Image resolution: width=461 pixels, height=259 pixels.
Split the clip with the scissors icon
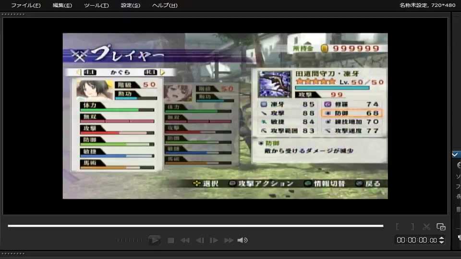coord(426,227)
